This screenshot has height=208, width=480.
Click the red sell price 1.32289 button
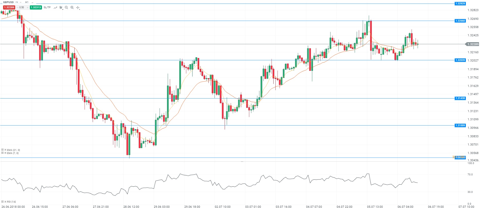pyautogui.click(x=9, y=7)
